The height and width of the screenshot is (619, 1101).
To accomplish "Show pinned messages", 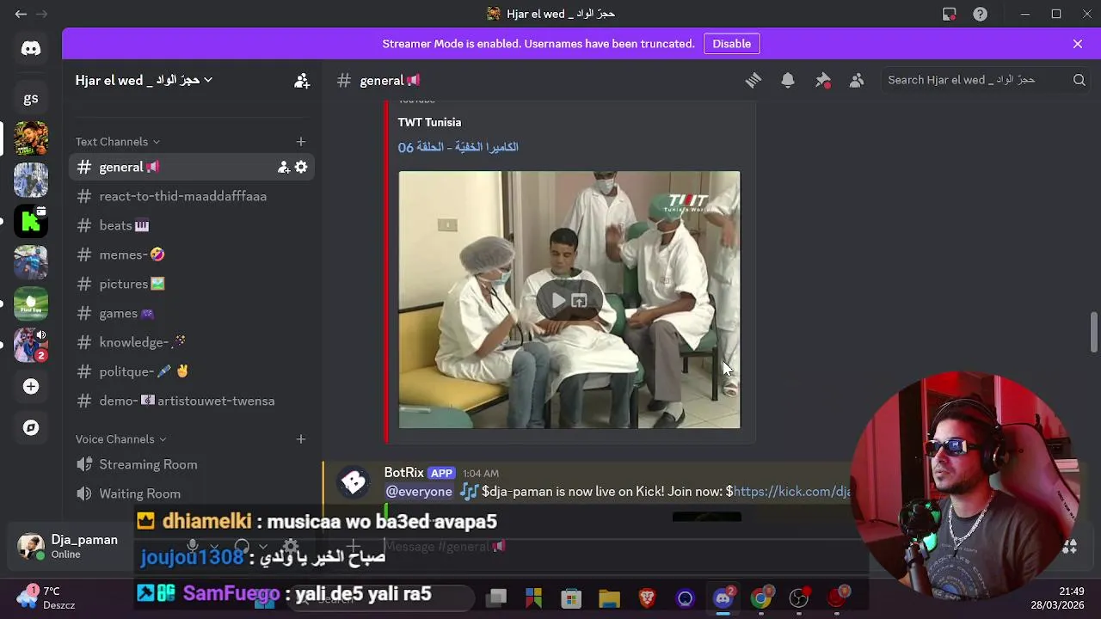I will coord(822,80).
